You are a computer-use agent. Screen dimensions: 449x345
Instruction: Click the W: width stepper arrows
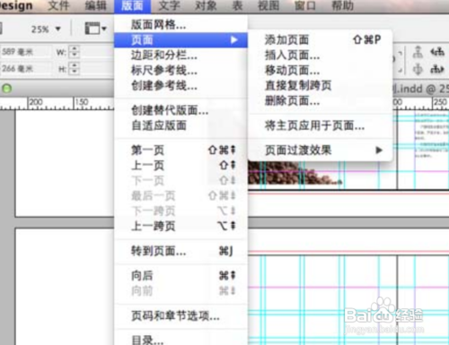click(x=75, y=52)
